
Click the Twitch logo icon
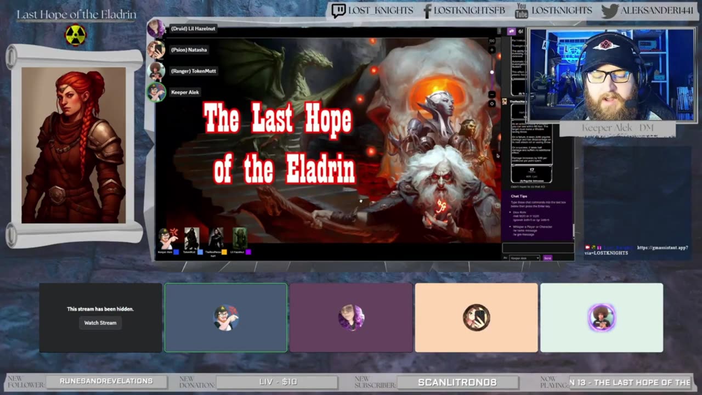pos(338,10)
